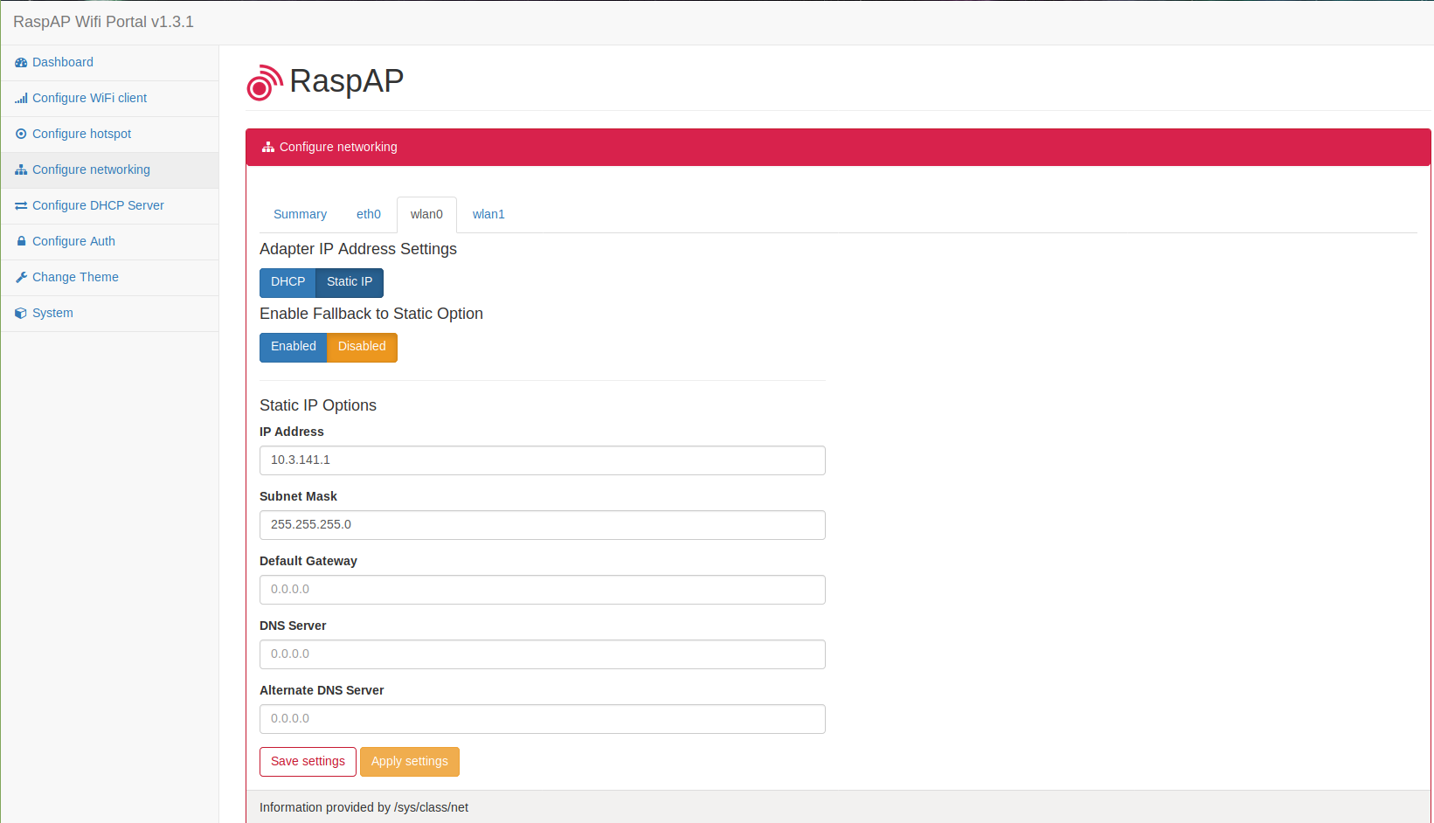Click the System cube icon
The image size is (1434, 823).
21,314
